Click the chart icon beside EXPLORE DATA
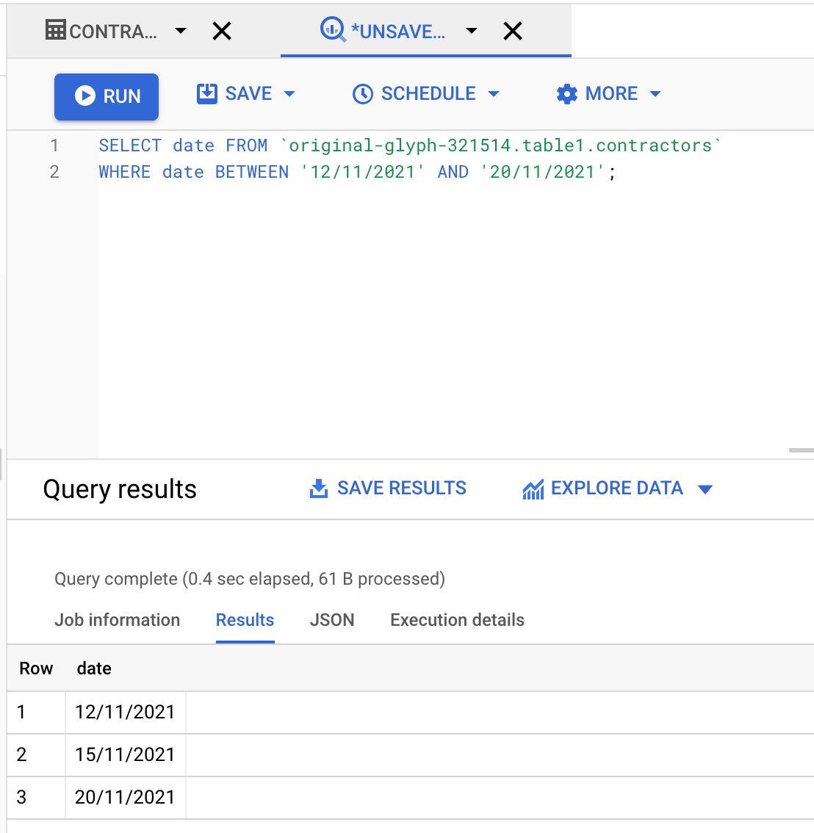The width and height of the screenshot is (814, 833). (x=533, y=488)
